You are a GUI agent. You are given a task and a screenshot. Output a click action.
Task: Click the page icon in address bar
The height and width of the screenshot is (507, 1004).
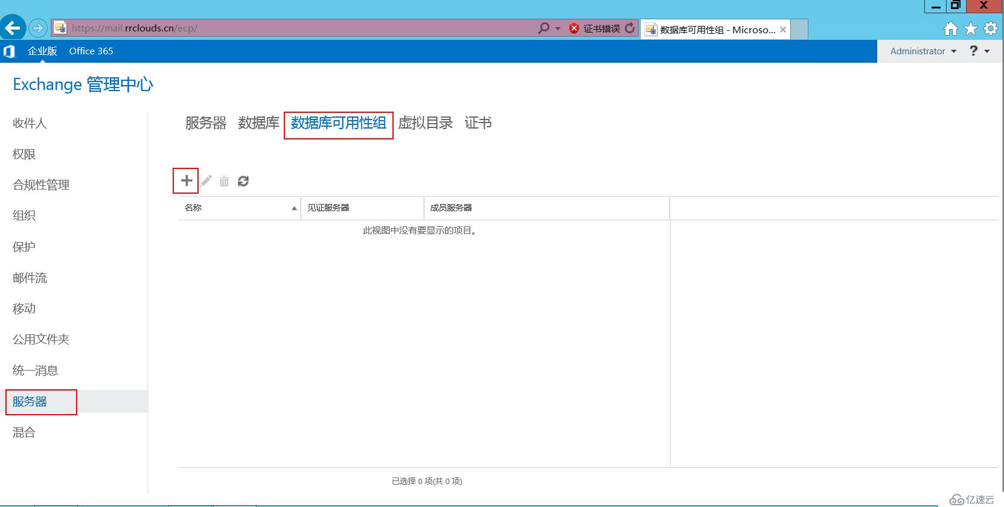pyautogui.click(x=60, y=28)
